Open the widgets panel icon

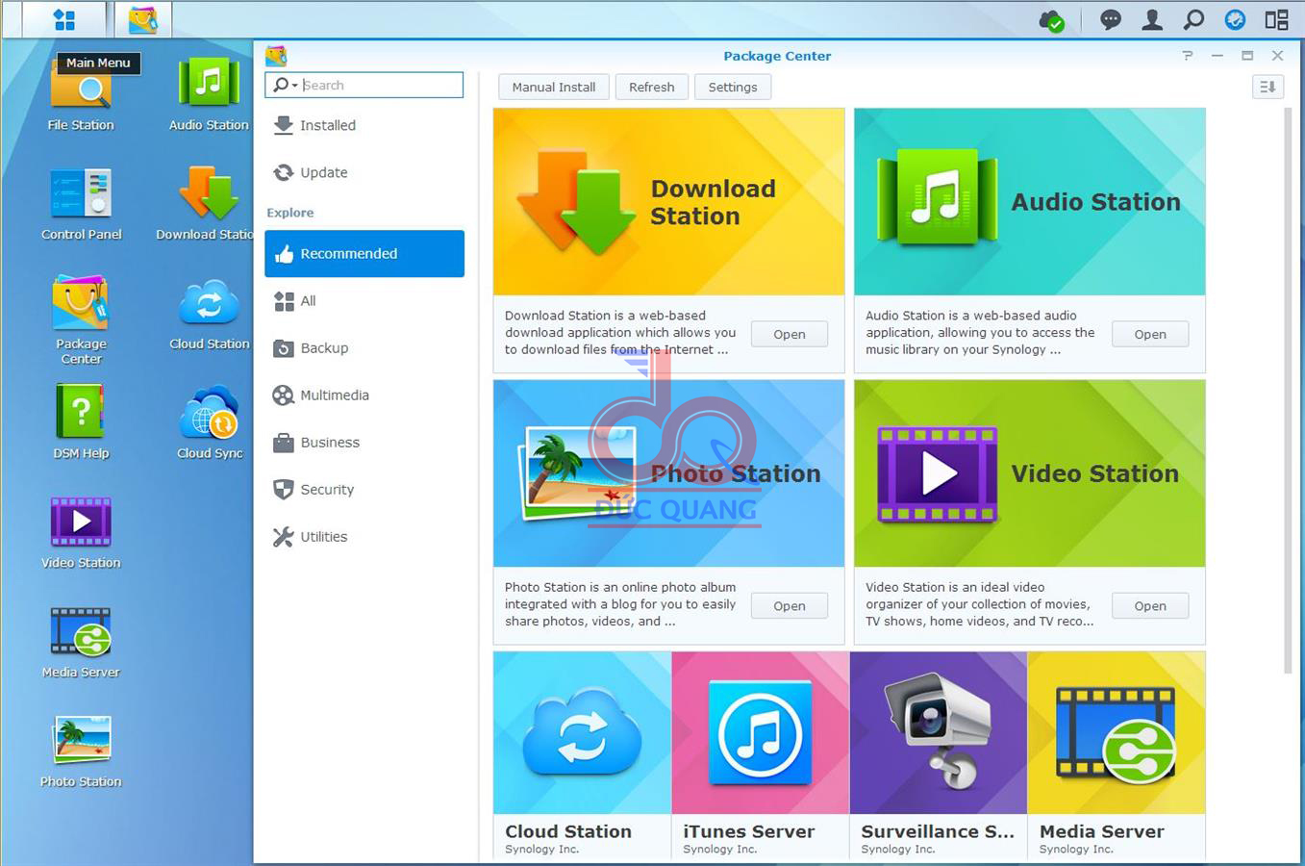coord(1276,19)
